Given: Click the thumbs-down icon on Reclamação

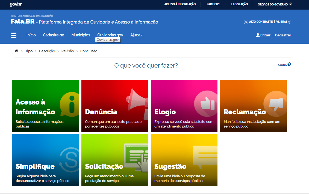Looking at the screenshot, I should pyautogui.click(x=275, y=103).
